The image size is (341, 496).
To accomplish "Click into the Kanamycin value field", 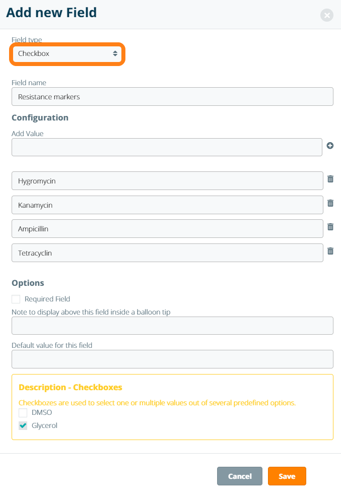I will pos(167,205).
